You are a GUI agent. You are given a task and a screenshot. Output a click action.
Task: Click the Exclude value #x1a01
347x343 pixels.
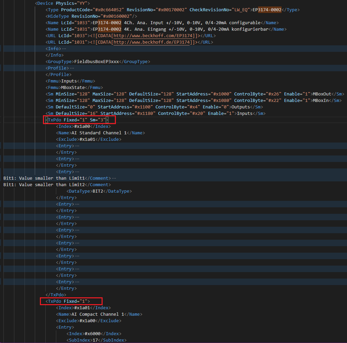[x=88, y=139]
